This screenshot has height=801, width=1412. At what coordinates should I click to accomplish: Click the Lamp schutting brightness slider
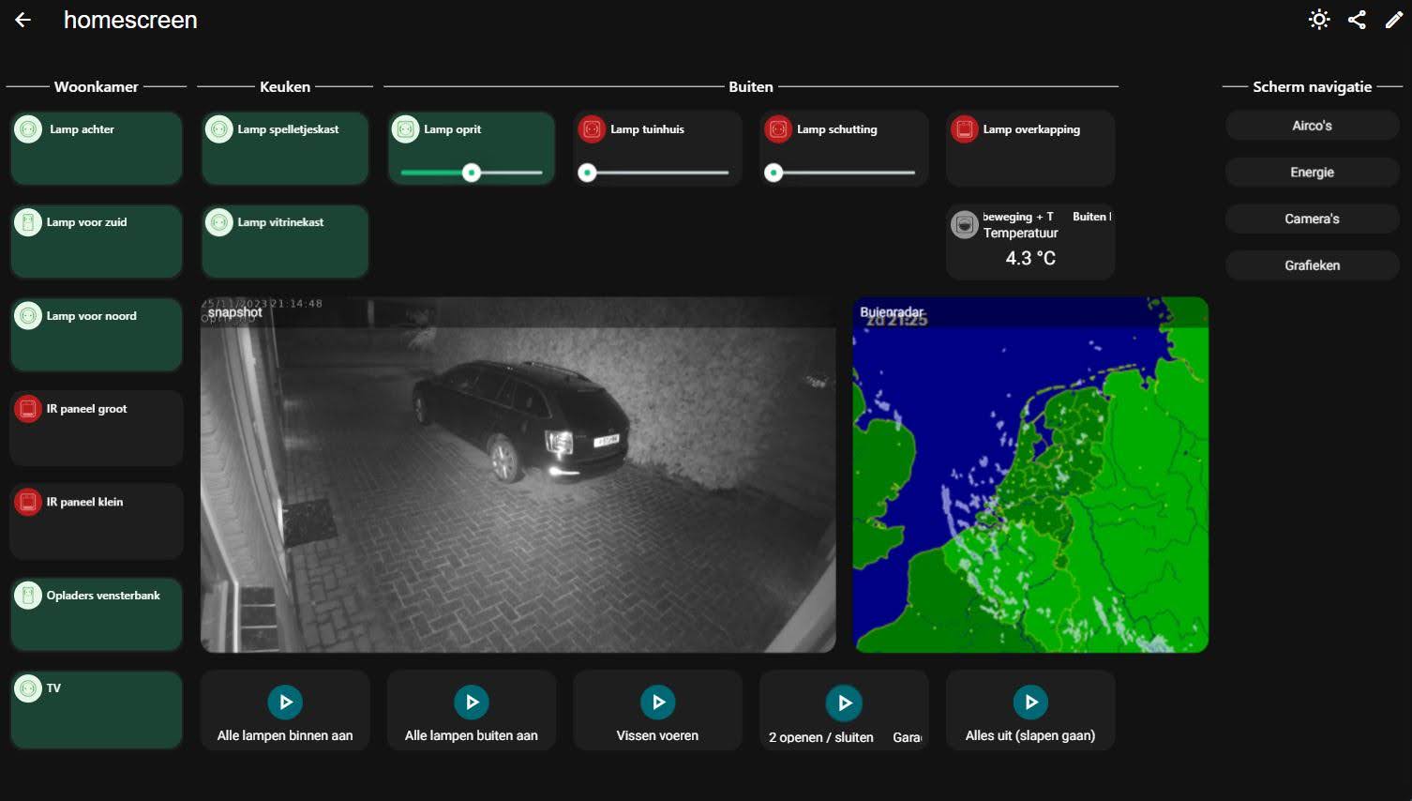[844, 173]
